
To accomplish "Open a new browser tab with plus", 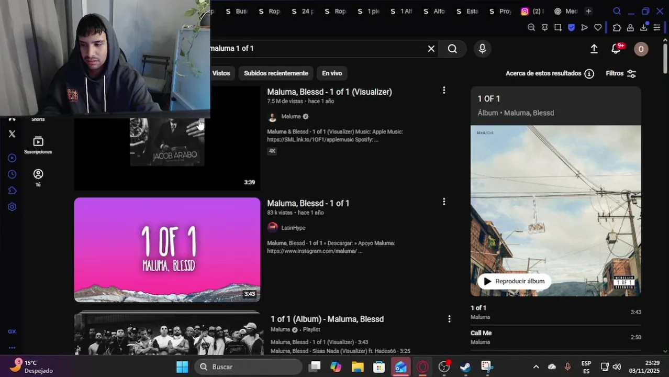I will 588,11.
